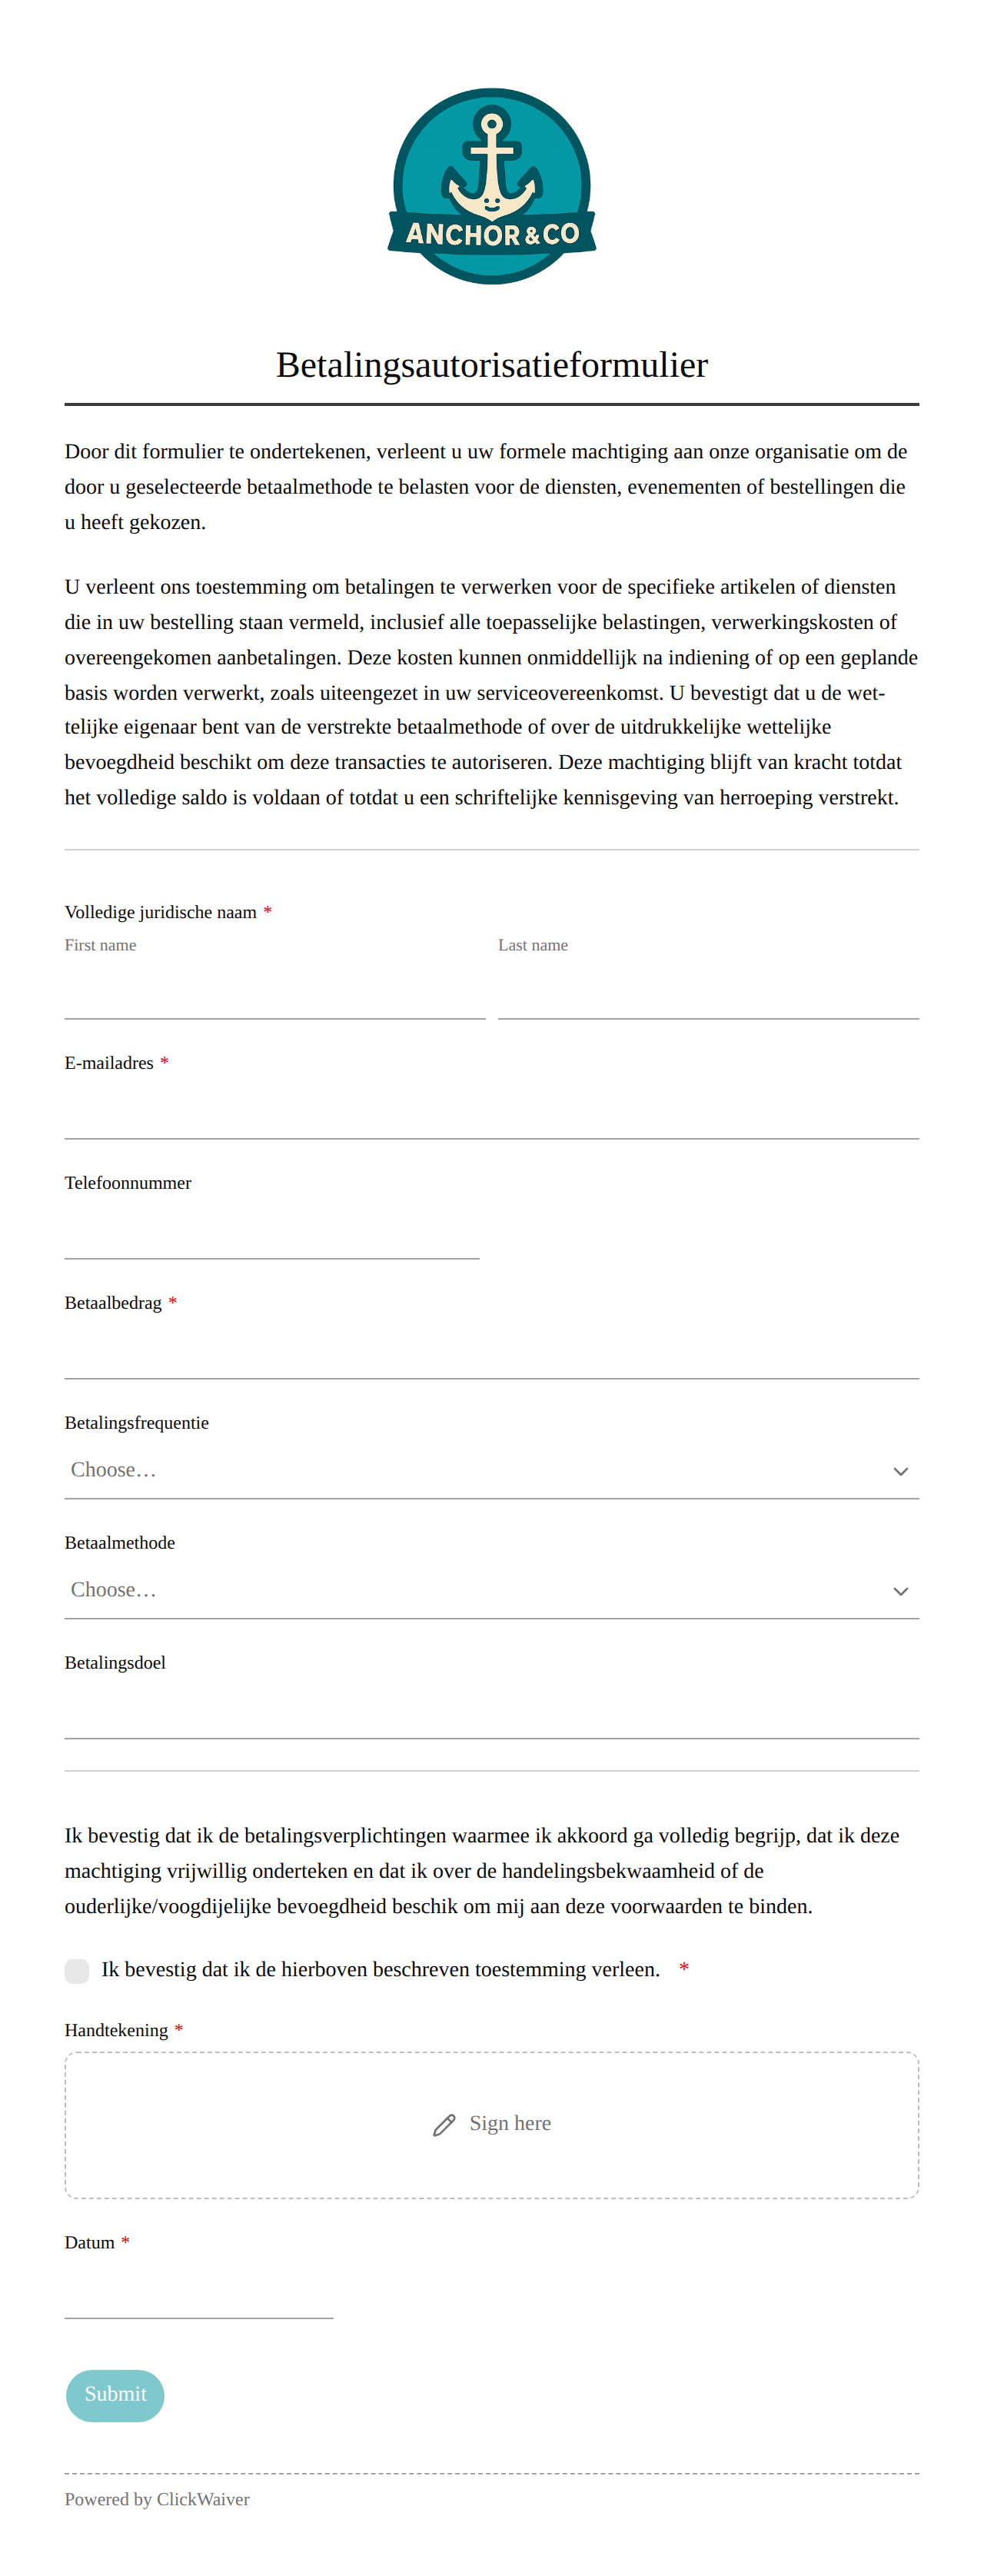The image size is (984, 2576).
Task: Click the Betaalmethode dropdown chevron arrow
Action: [900, 1591]
